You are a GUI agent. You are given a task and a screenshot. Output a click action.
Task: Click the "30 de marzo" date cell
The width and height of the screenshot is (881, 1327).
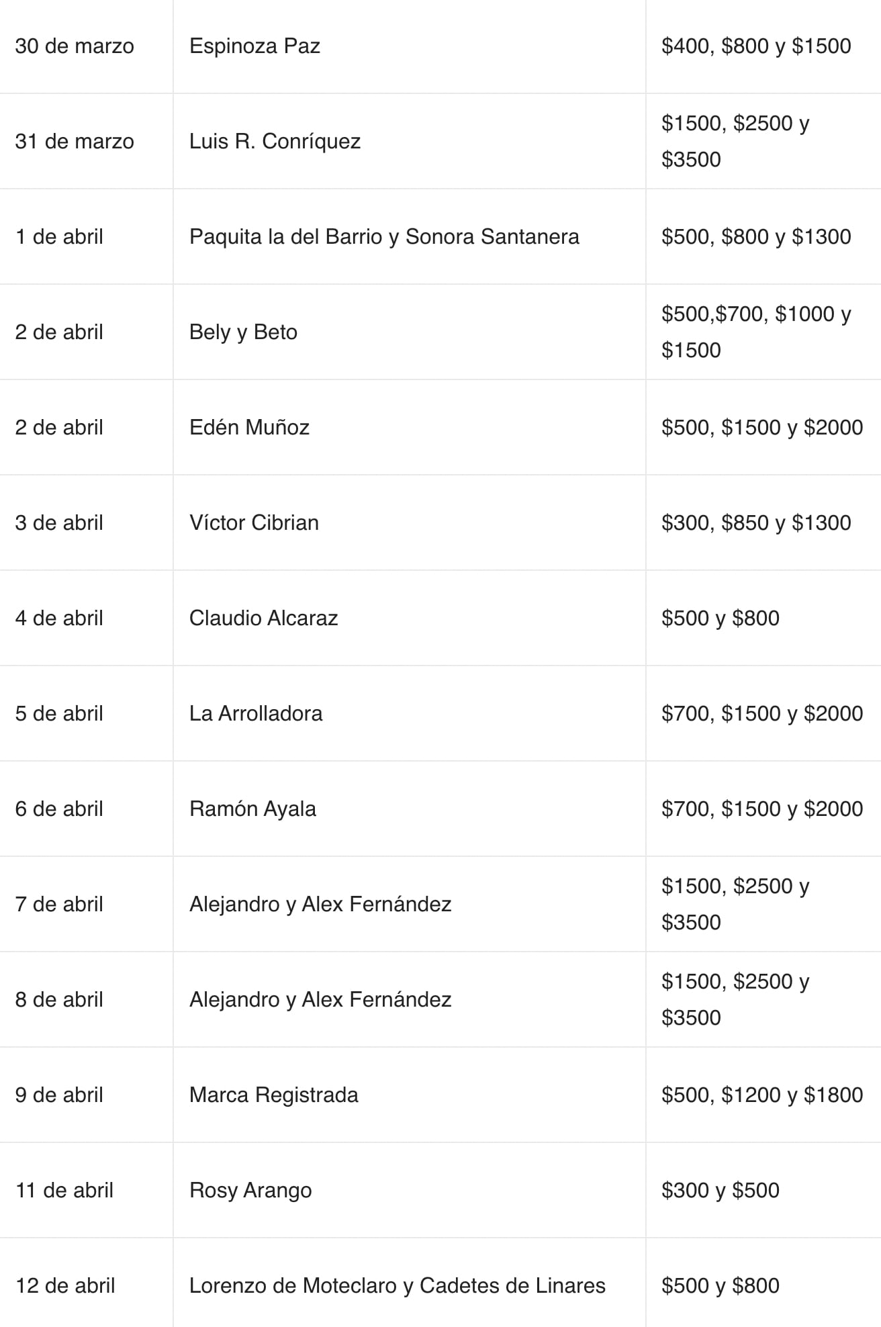(75, 46)
